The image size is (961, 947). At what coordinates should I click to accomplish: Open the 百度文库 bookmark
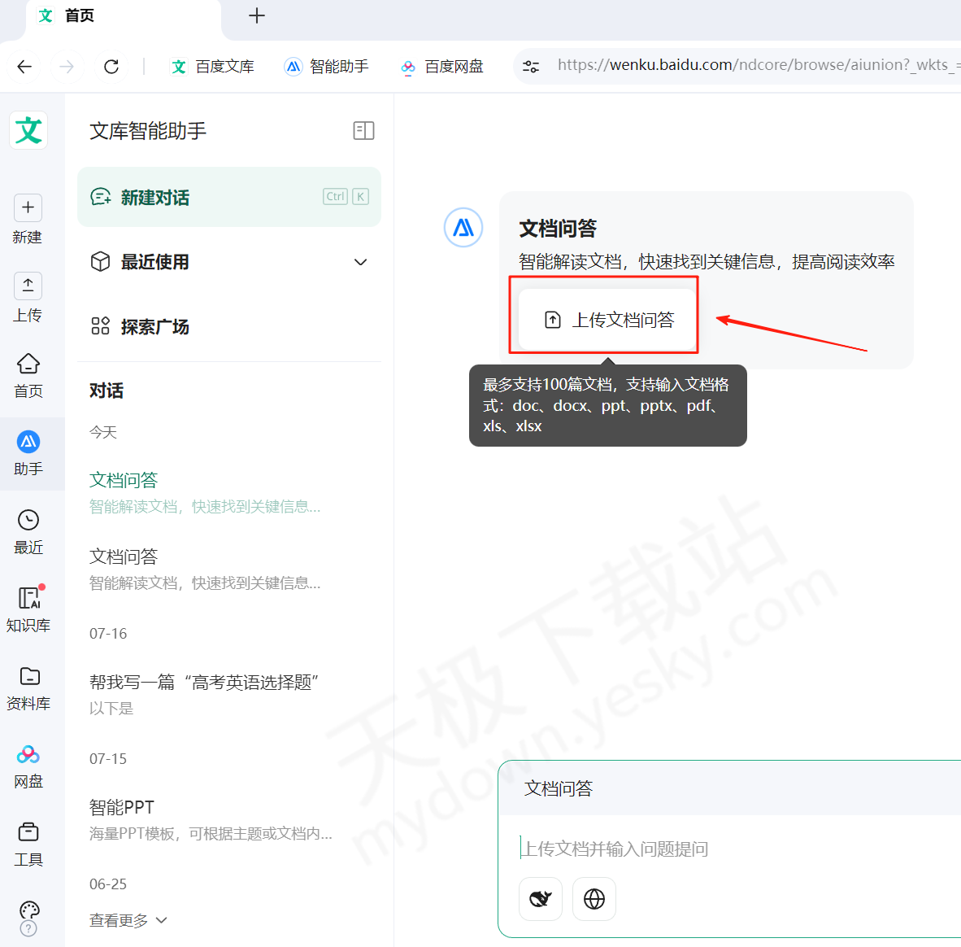click(213, 66)
